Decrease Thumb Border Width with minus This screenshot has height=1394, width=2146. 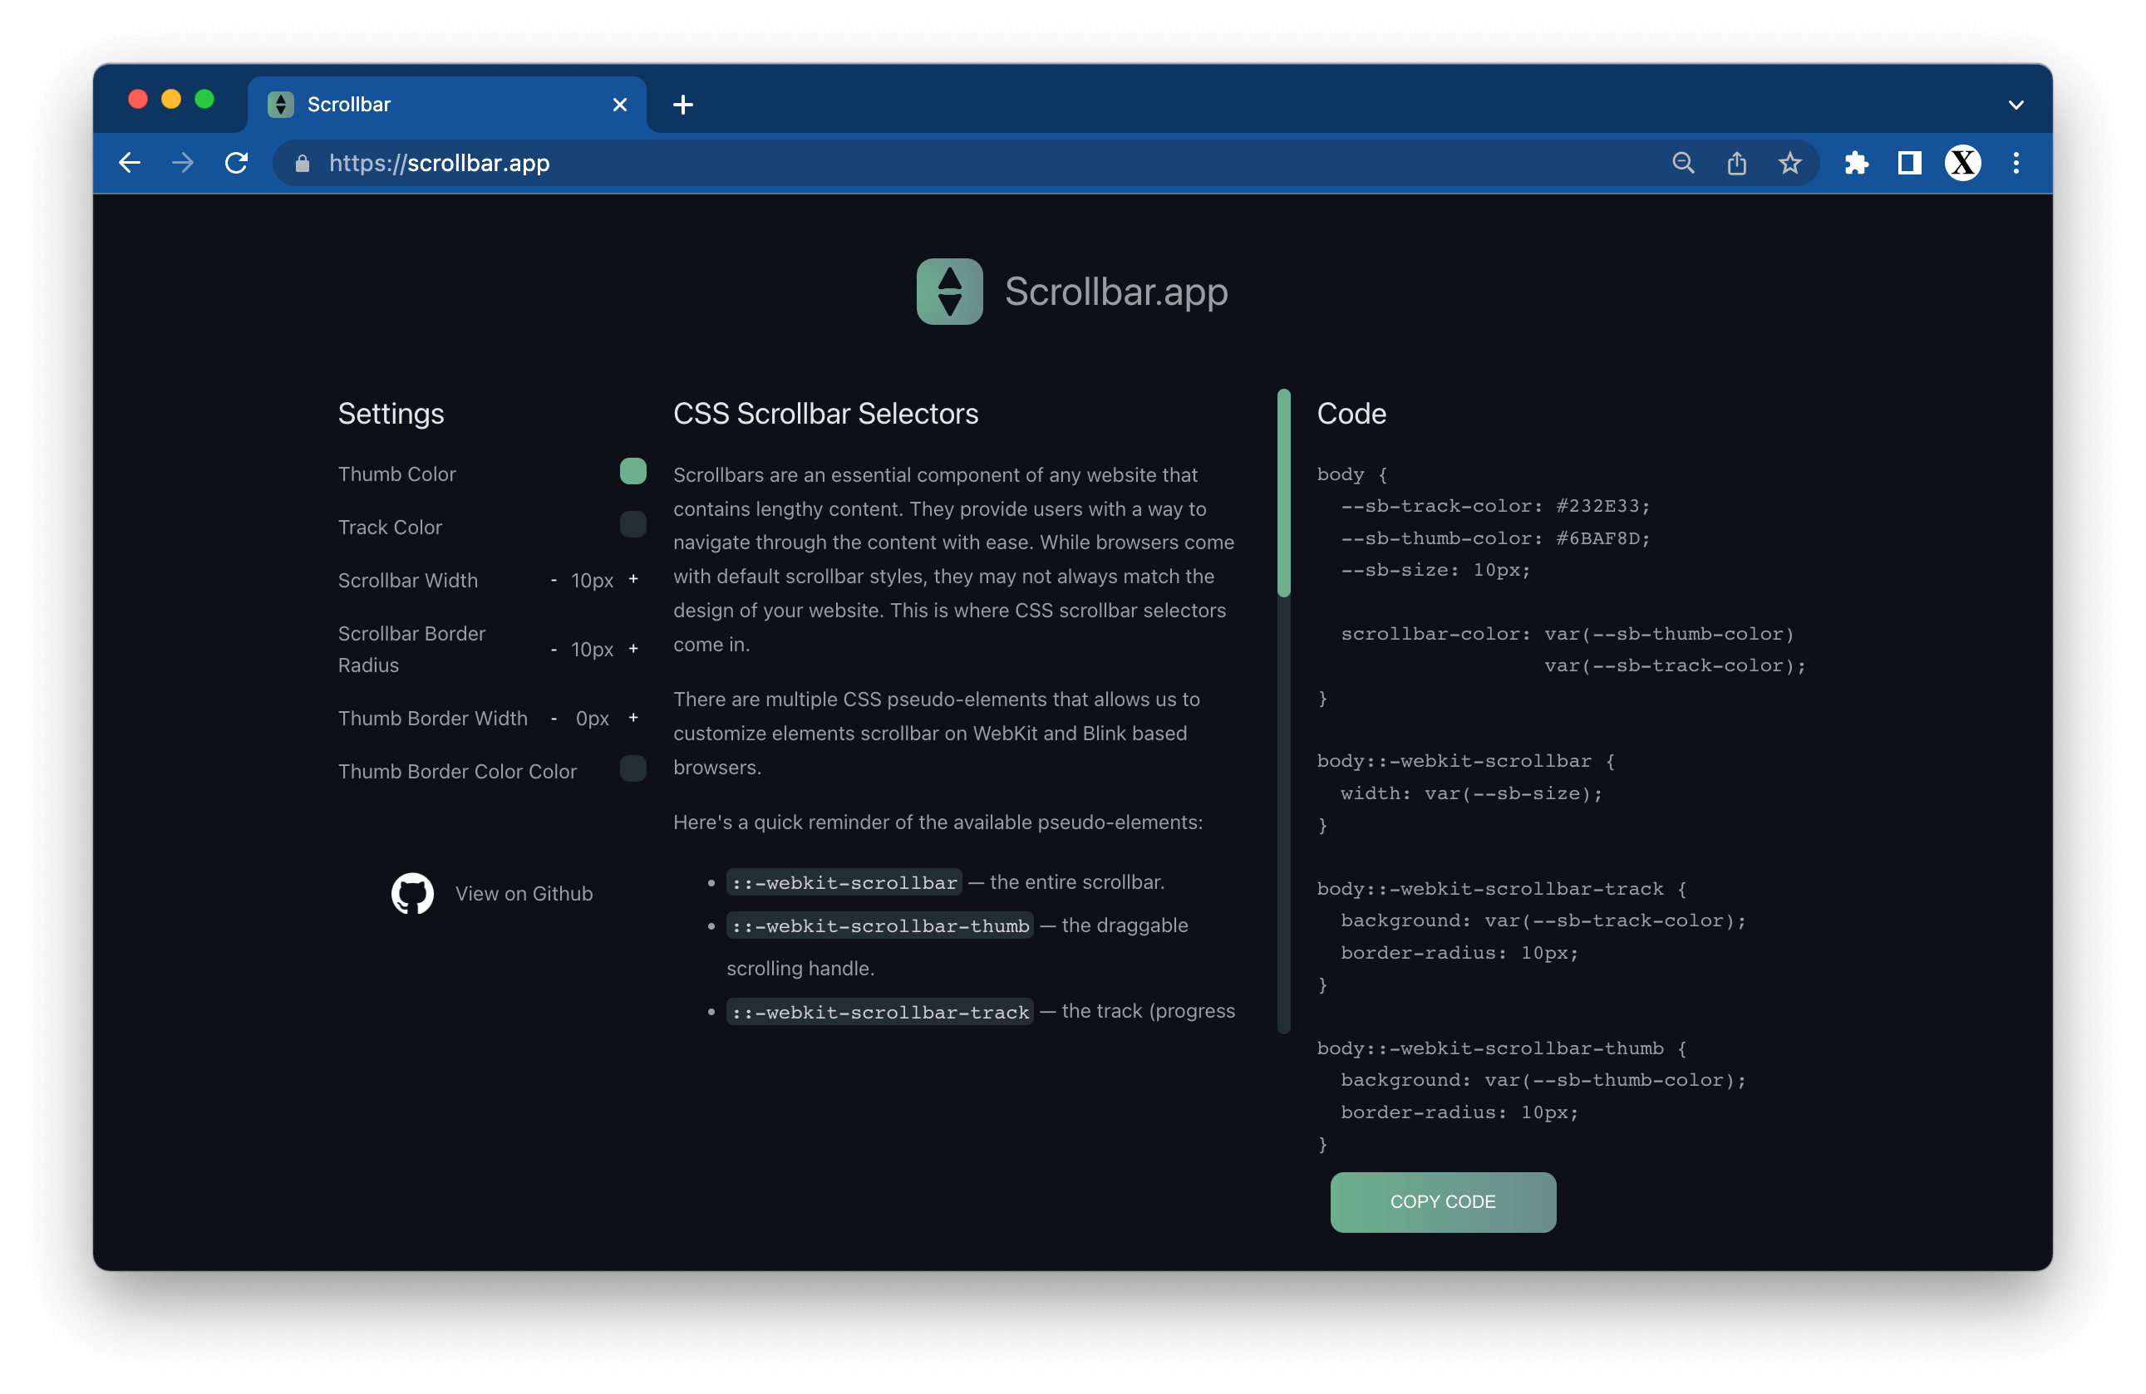click(554, 718)
